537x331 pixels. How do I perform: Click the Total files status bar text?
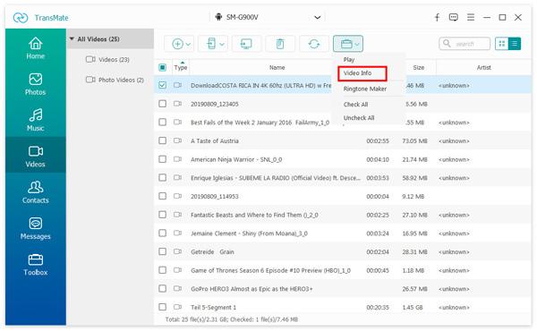click(x=232, y=319)
